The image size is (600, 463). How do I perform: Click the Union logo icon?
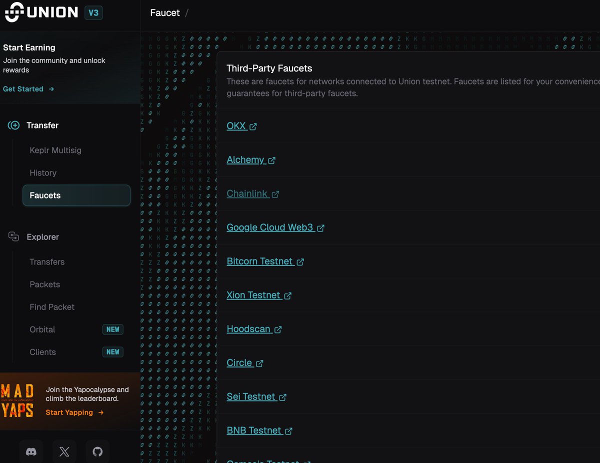14,12
